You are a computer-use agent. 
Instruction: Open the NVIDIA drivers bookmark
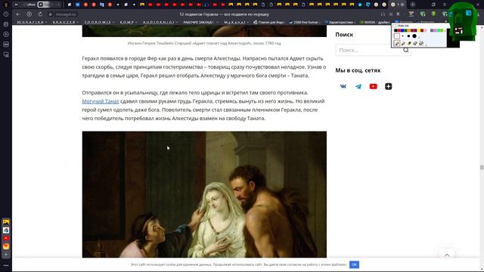(374, 22)
